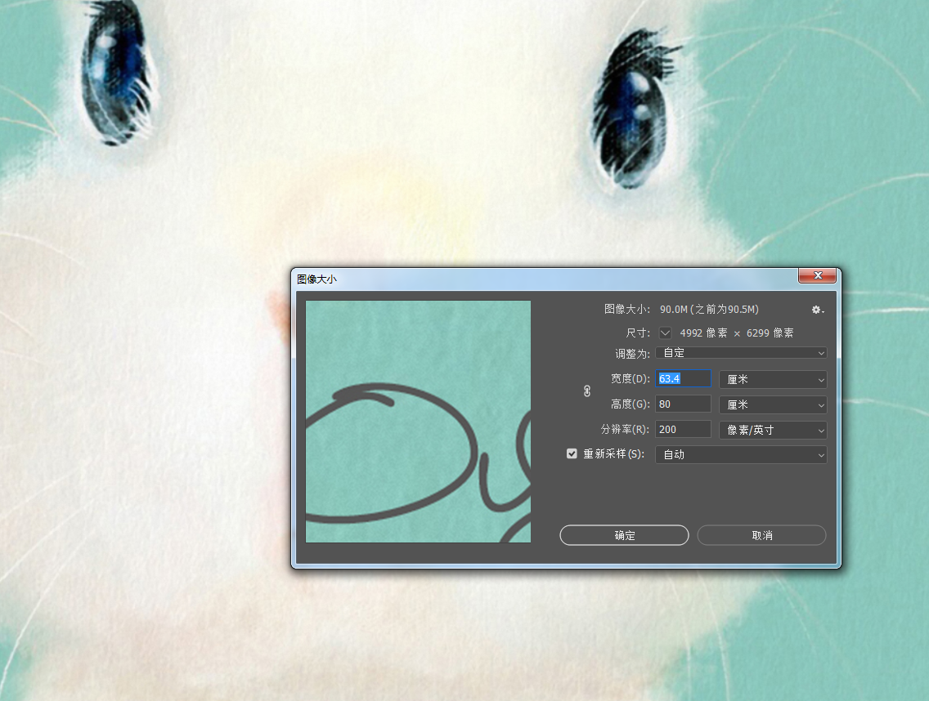The width and height of the screenshot is (929, 701).
Task: Click the 分辨率 input field with 200
Action: (x=683, y=430)
